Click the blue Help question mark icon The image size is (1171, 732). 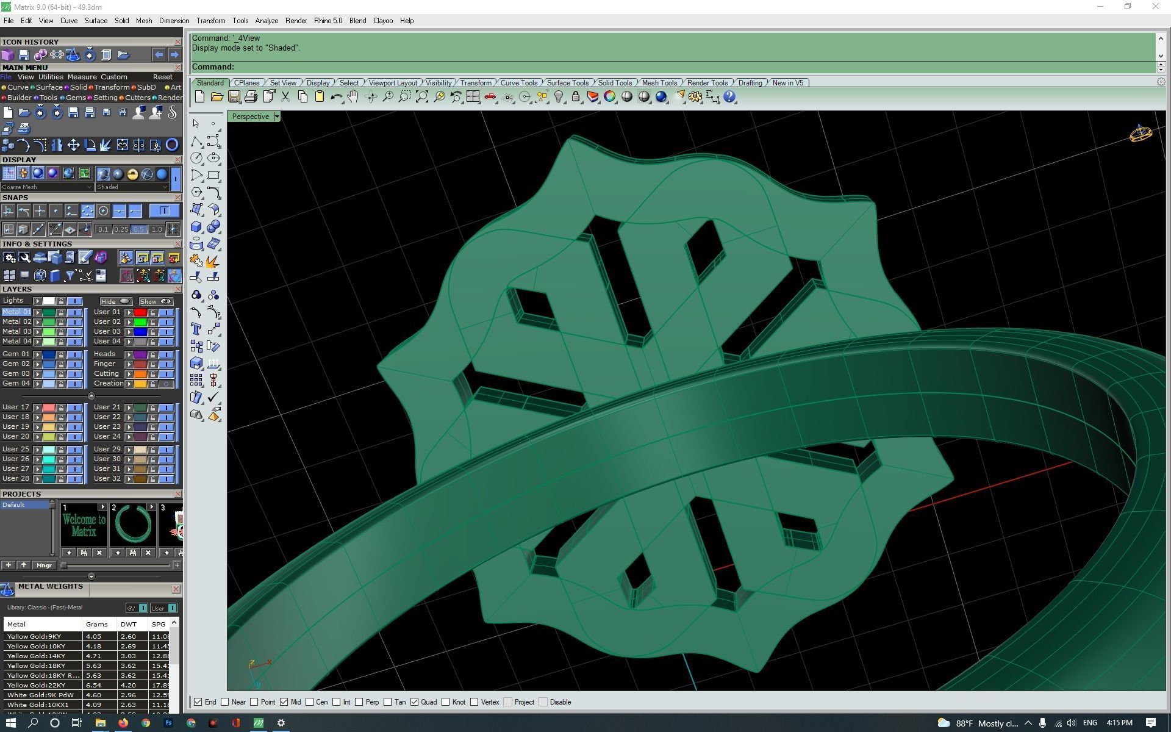[x=729, y=96]
